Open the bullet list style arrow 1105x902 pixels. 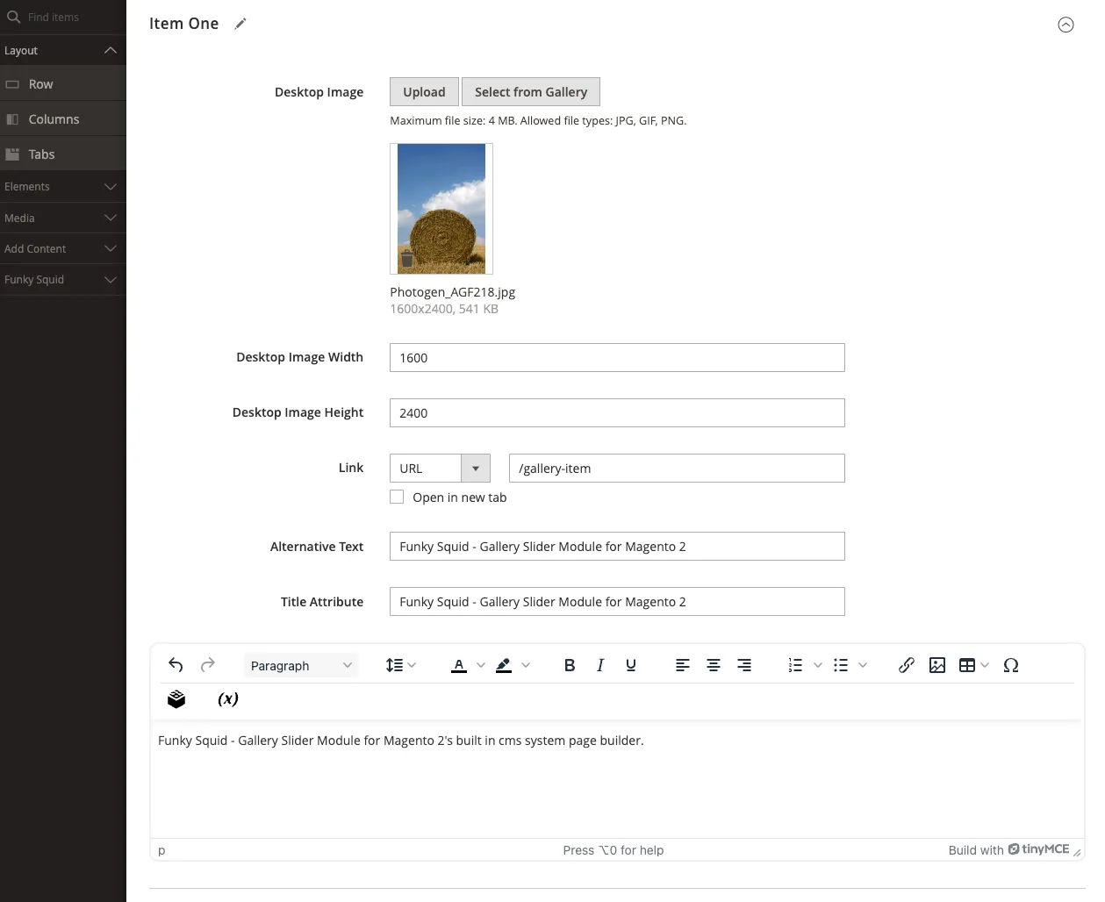click(863, 665)
